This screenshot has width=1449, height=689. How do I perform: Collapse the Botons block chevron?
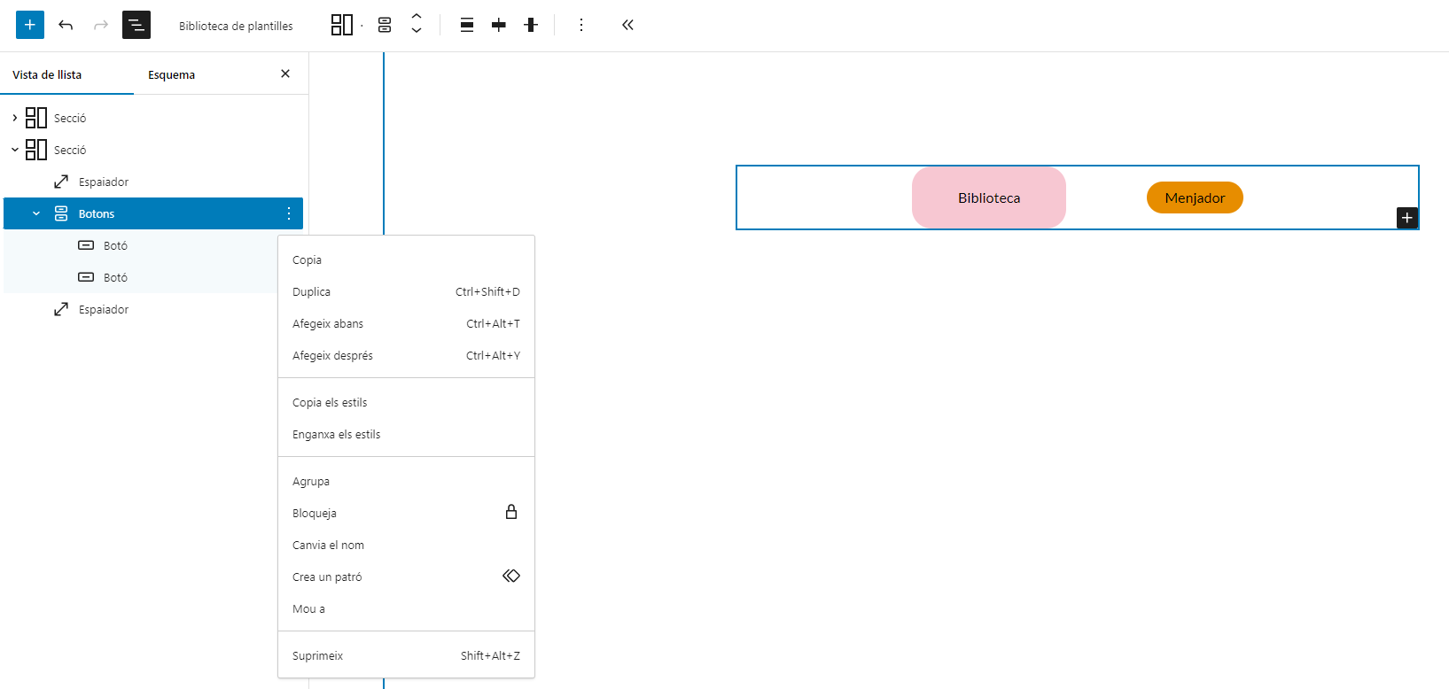click(36, 213)
